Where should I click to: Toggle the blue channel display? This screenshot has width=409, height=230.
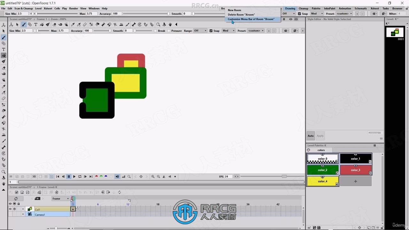[x=106, y=176]
